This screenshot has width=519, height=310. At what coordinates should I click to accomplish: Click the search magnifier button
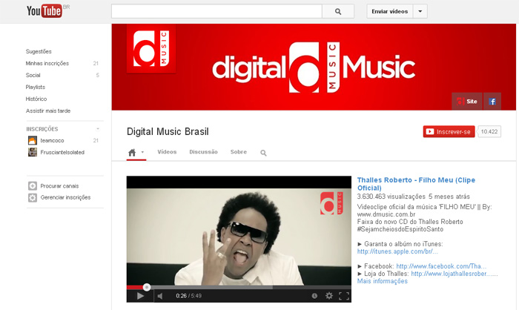338,11
